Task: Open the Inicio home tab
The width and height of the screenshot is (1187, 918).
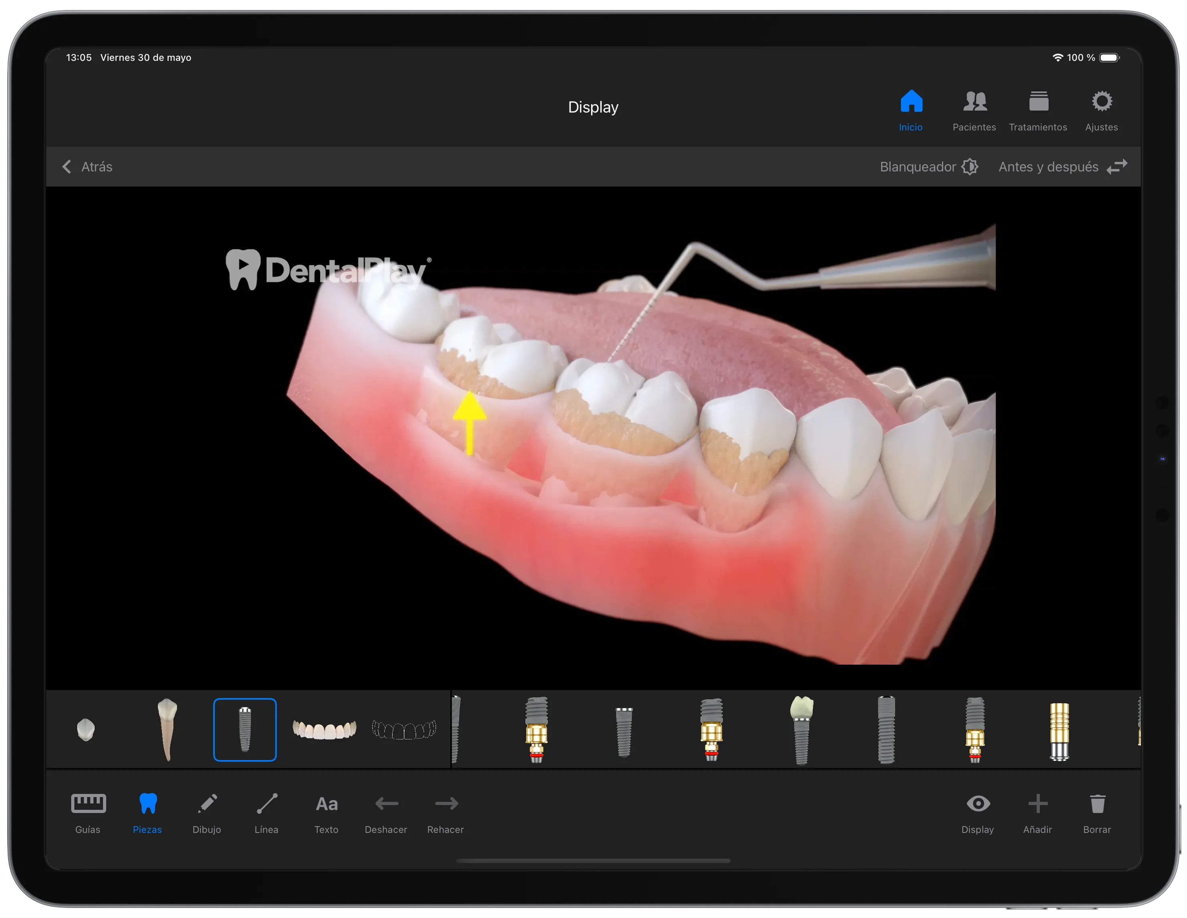Action: pos(911,111)
